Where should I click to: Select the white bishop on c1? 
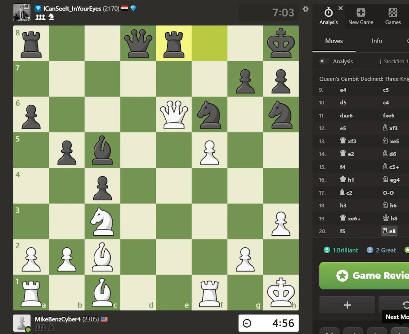coord(102,293)
